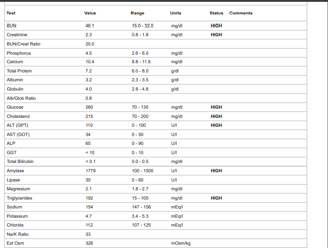Click the Total Bilirubin test label
Screen dimensions: 328x248
pos(20,162)
